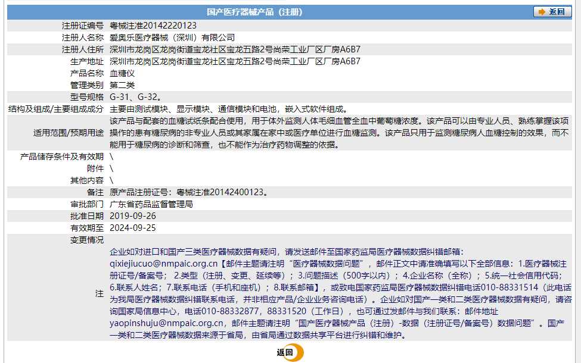581x363 pixels.
Task: Click the 注册人住所 label
Action: 83,49
